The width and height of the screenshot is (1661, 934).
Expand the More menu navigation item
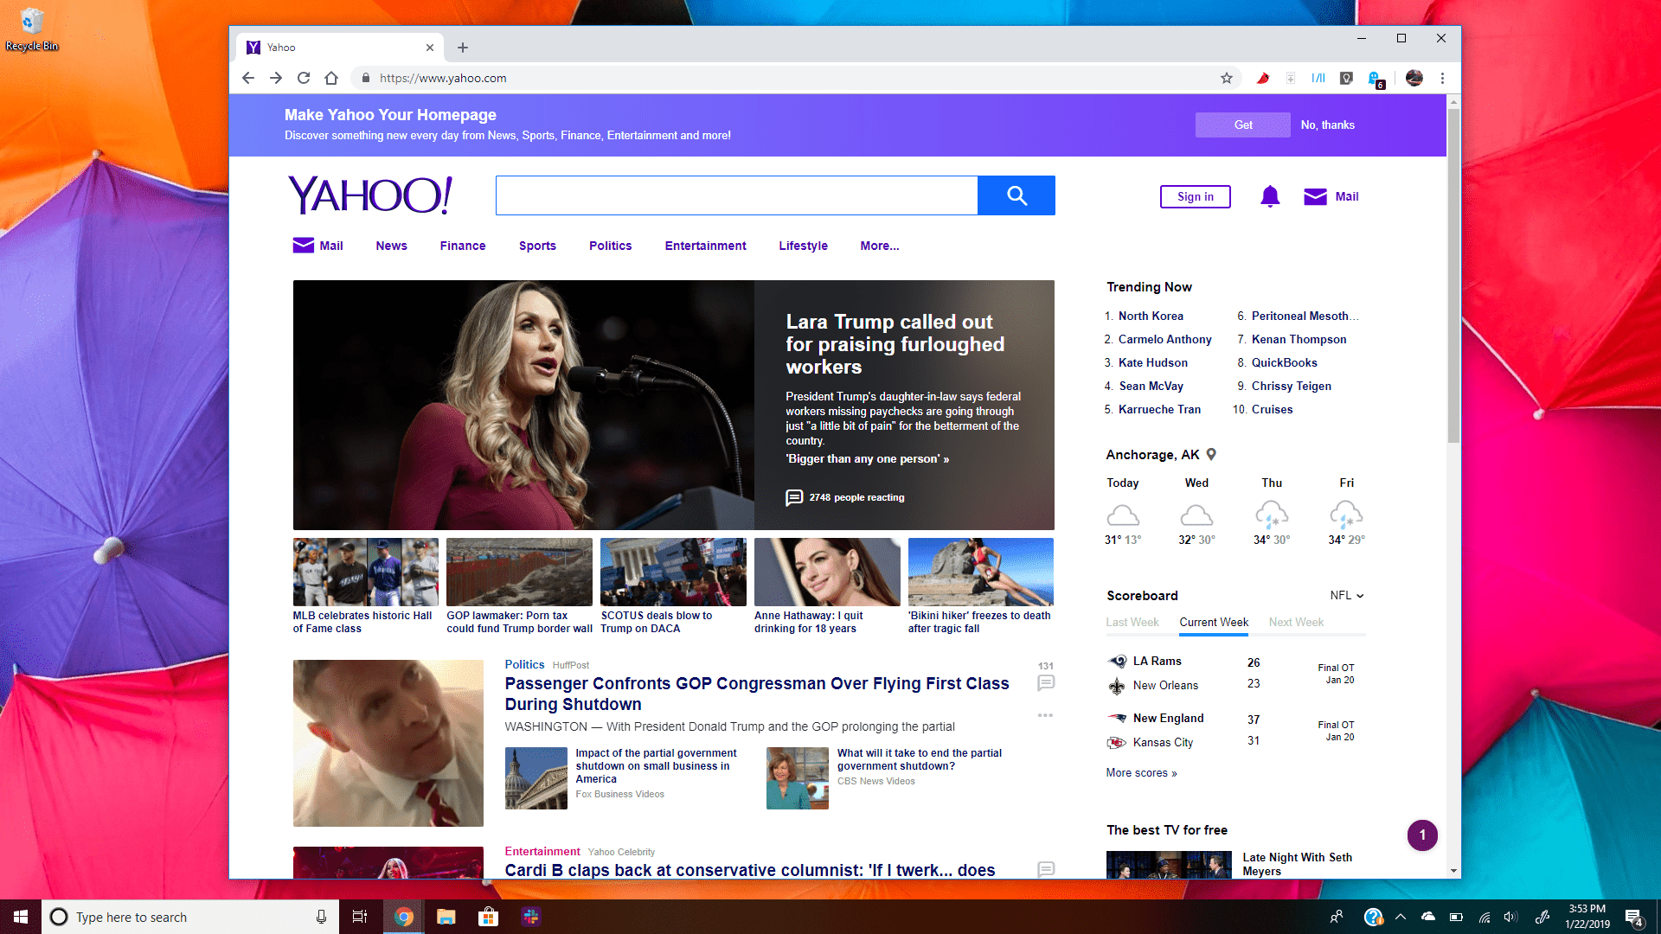tap(878, 246)
